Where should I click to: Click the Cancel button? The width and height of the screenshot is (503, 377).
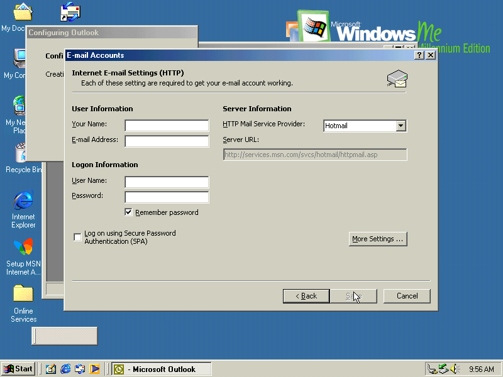pos(407,296)
